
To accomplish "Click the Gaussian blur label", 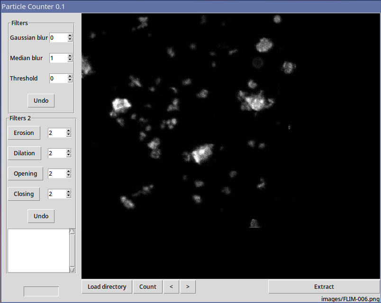I will [29, 37].
